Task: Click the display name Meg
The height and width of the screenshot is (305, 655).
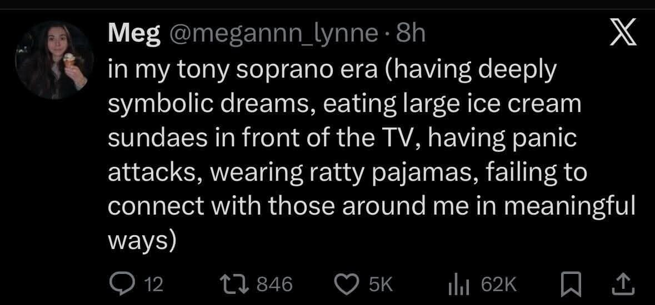Action: [x=134, y=35]
